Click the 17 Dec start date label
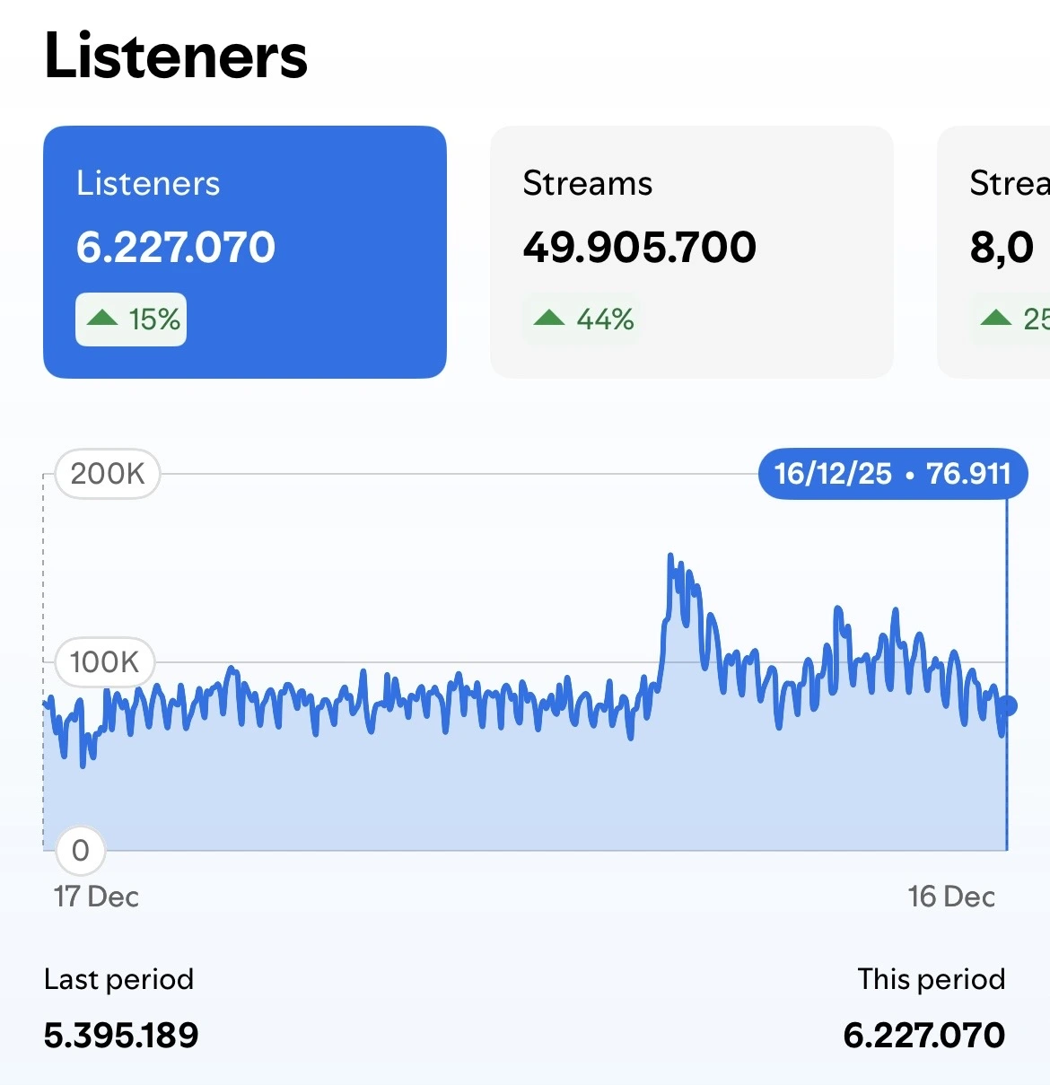 (96, 897)
